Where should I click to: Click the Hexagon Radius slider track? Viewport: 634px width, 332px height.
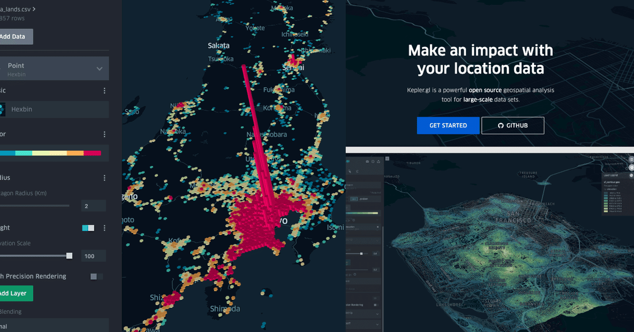click(34, 205)
